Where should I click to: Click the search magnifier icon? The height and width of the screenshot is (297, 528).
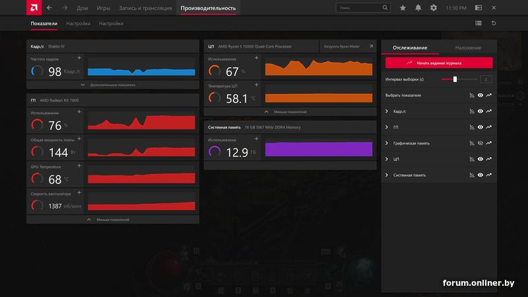(x=385, y=8)
